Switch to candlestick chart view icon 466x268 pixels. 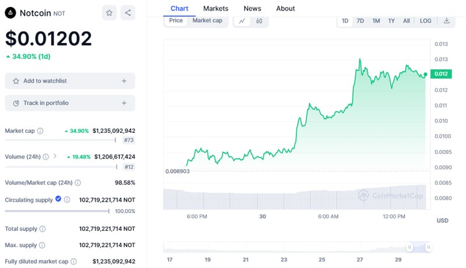point(259,21)
